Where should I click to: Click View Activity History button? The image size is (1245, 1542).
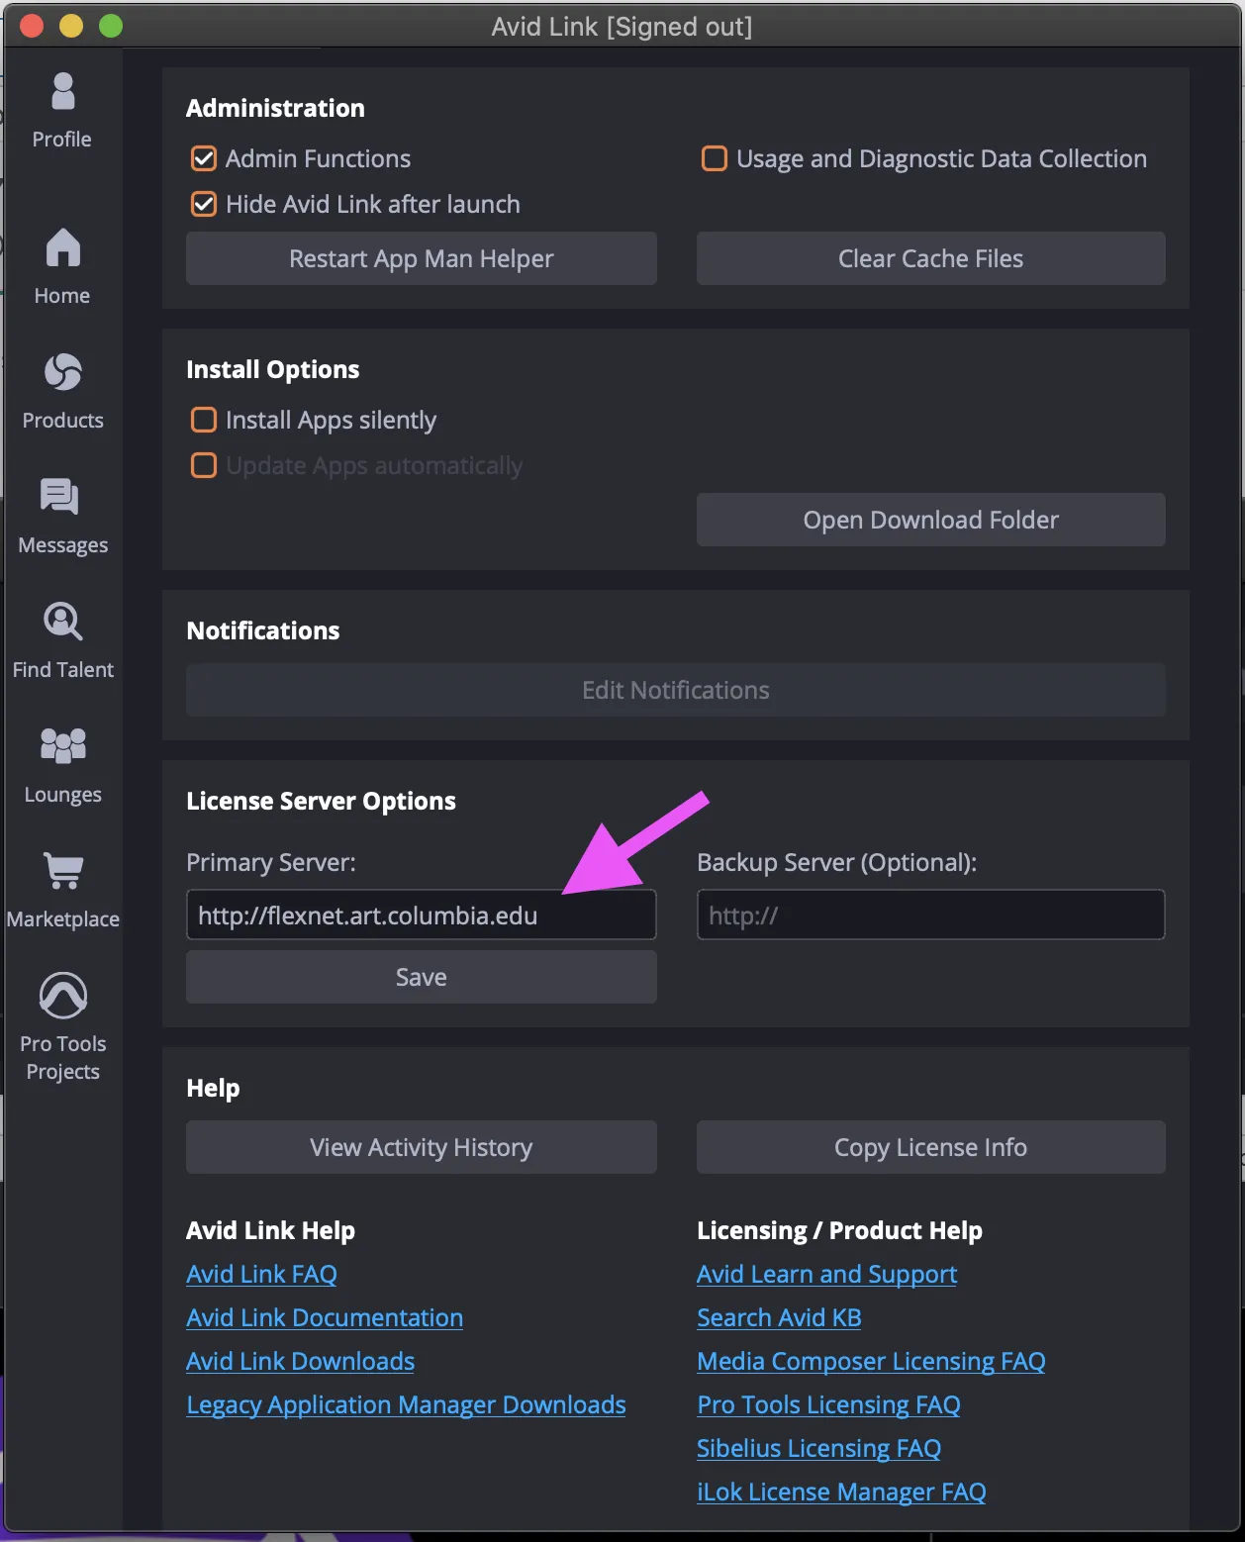[x=422, y=1147]
